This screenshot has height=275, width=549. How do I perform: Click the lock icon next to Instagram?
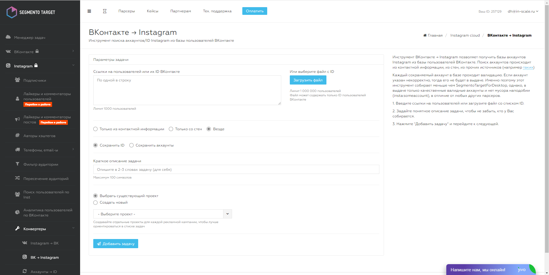tap(36, 65)
